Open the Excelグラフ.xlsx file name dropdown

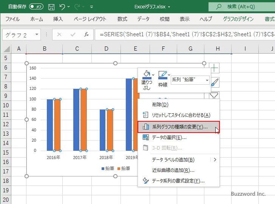pyautogui.click(x=169, y=7)
